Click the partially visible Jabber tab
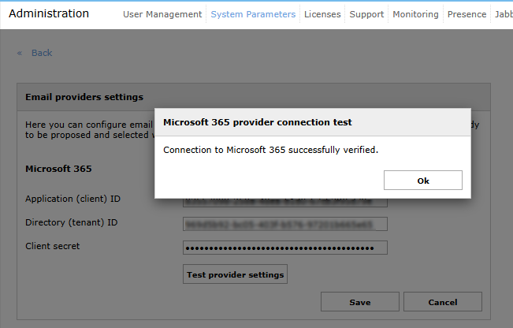 [x=504, y=14]
